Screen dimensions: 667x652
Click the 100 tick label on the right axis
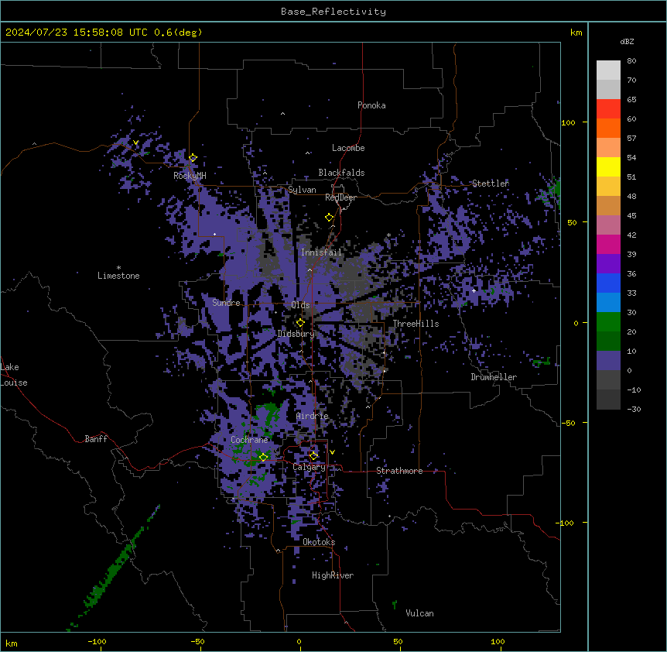[x=568, y=122]
